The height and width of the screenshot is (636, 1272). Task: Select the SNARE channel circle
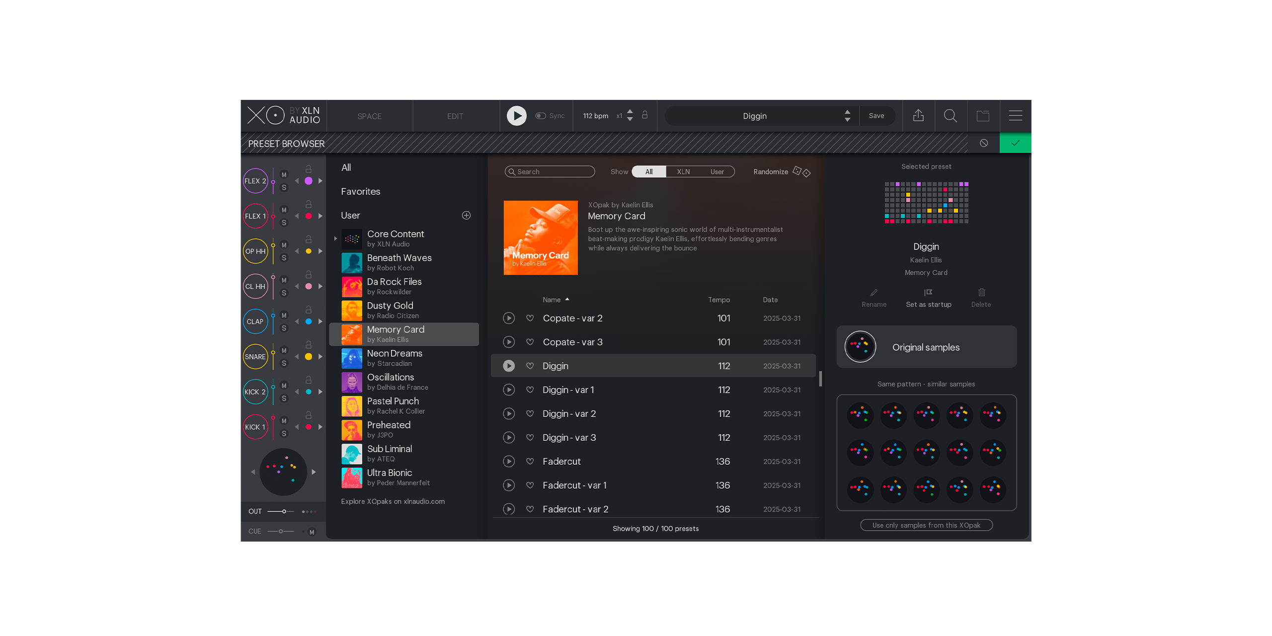255,357
